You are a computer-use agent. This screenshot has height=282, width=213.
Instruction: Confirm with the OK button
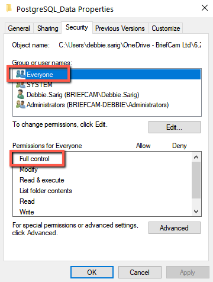[92, 273]
